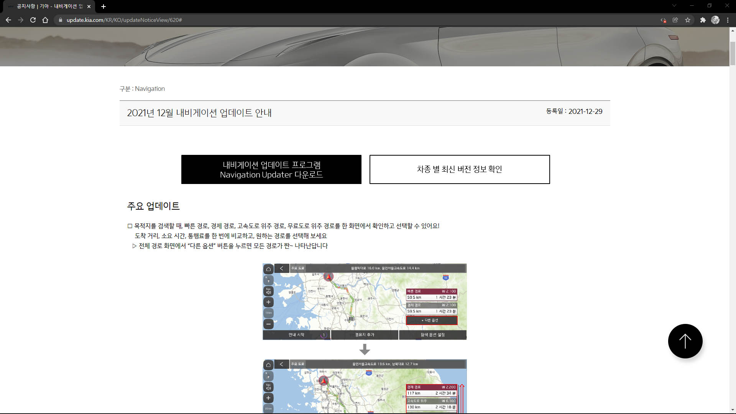Viewport: 736px width, 414px height.
Task: Open the extensions puzzle icon
Action: click(x=703, y=20)
